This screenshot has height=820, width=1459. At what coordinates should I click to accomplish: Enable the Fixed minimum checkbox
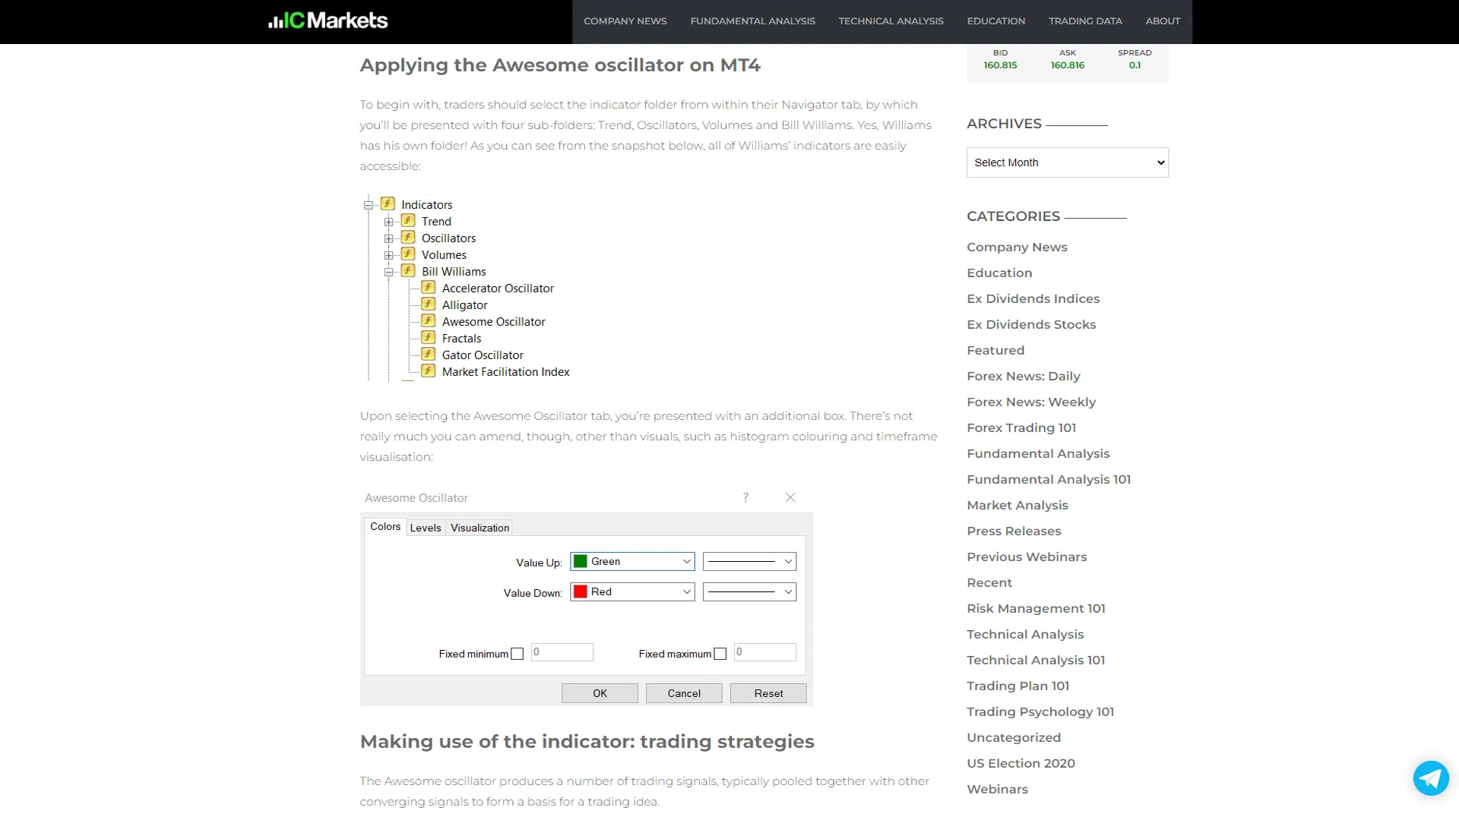point(517,654)
